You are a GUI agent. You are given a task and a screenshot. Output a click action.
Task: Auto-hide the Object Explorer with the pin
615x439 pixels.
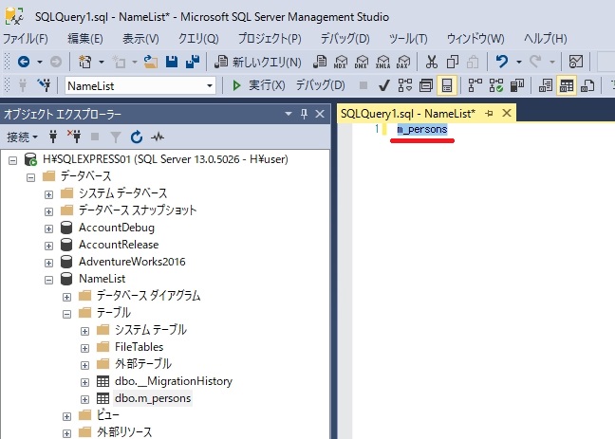(x=304, y=114)
